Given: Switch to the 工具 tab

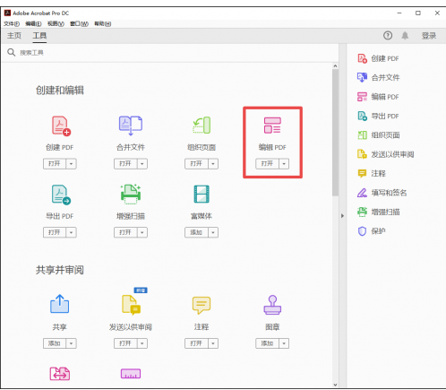Looking at the screenshot, I should coord(39,36).
